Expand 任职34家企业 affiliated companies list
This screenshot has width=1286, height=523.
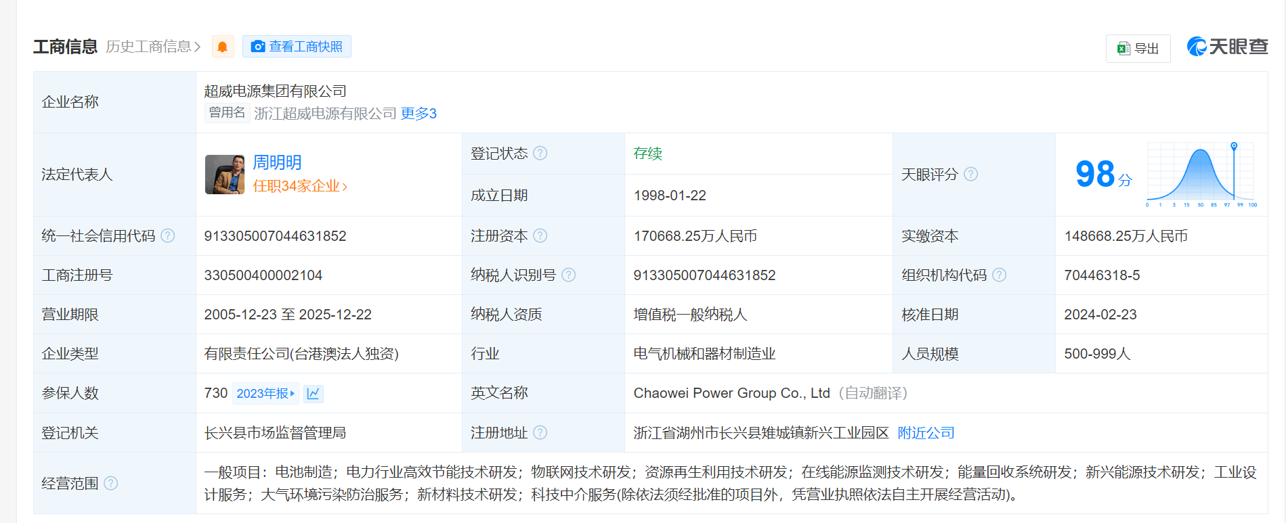299,186
